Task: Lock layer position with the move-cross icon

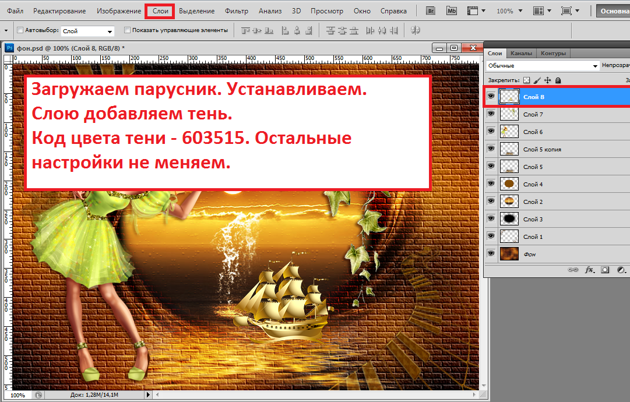Action: click(x=547, y=80)
